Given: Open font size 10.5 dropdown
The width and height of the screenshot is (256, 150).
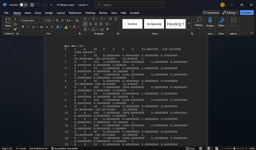Looking at the screenshot, I should tap(53, 20).
